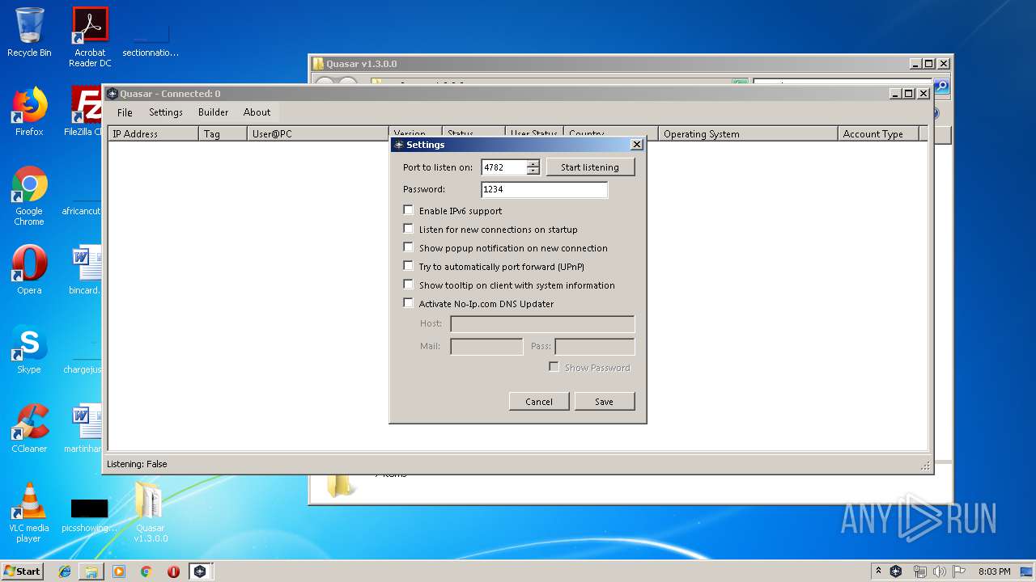Open sectionnatio desktop file
Image resolution: width=1036 pixels, height=582 pixels.
point(151,40)
